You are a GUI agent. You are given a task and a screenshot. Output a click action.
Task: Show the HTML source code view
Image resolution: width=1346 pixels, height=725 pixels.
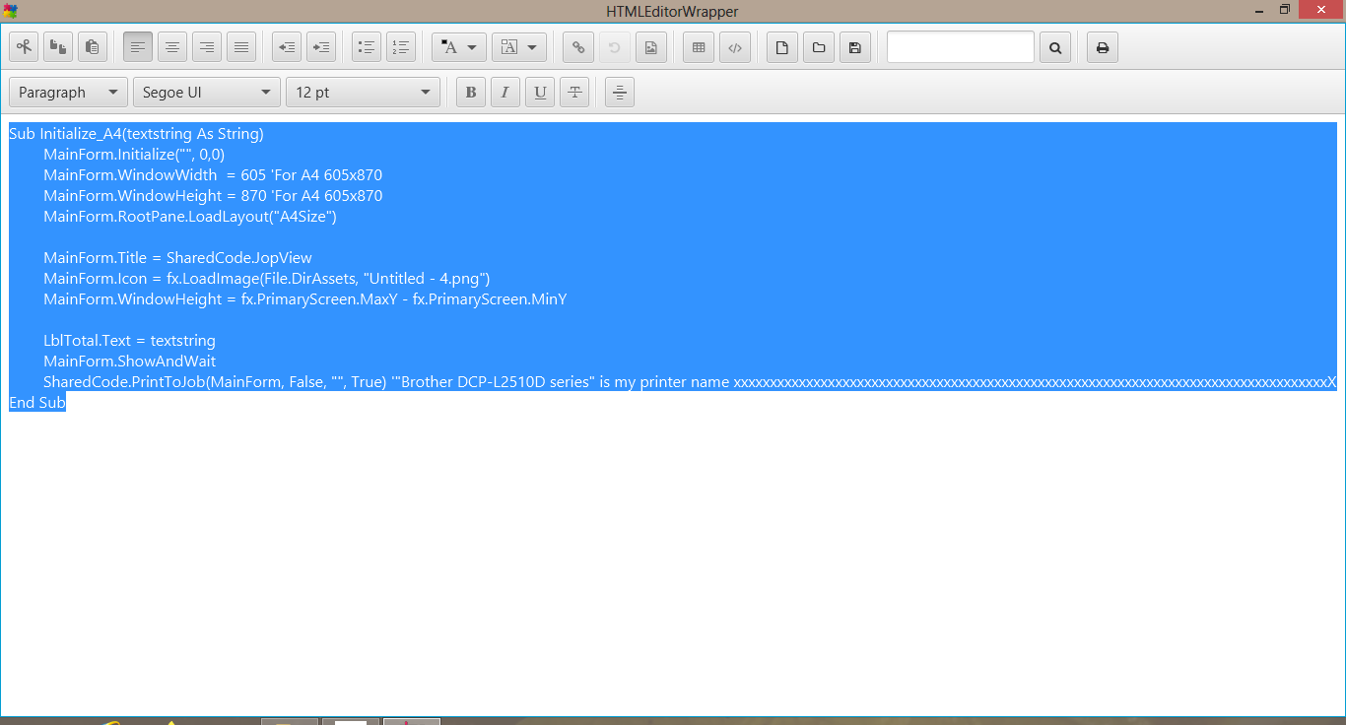point(734,47)
